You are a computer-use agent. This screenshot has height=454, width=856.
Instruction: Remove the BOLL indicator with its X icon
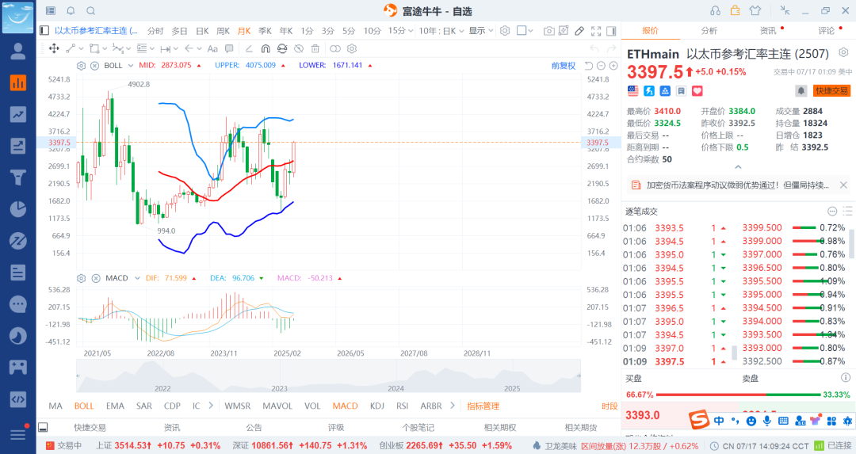pos(94,66)
